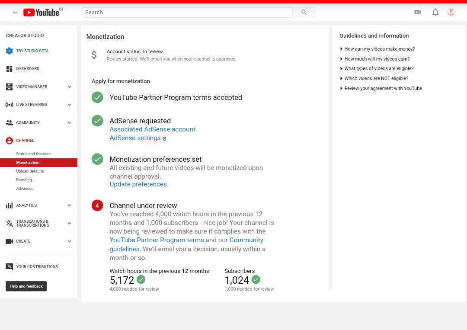Click '1,000 needed for review' text
Viewport: 467px width, 330px height.
point(249,289)
